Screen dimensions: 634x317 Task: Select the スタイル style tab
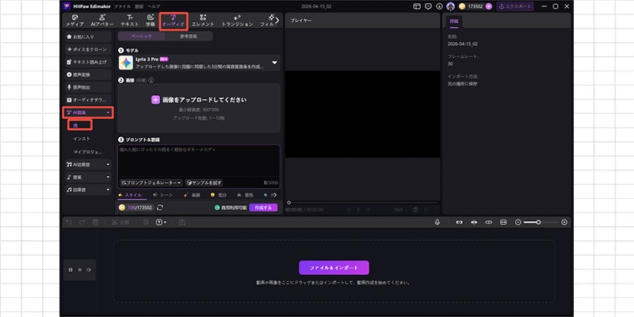coord(130,195)
